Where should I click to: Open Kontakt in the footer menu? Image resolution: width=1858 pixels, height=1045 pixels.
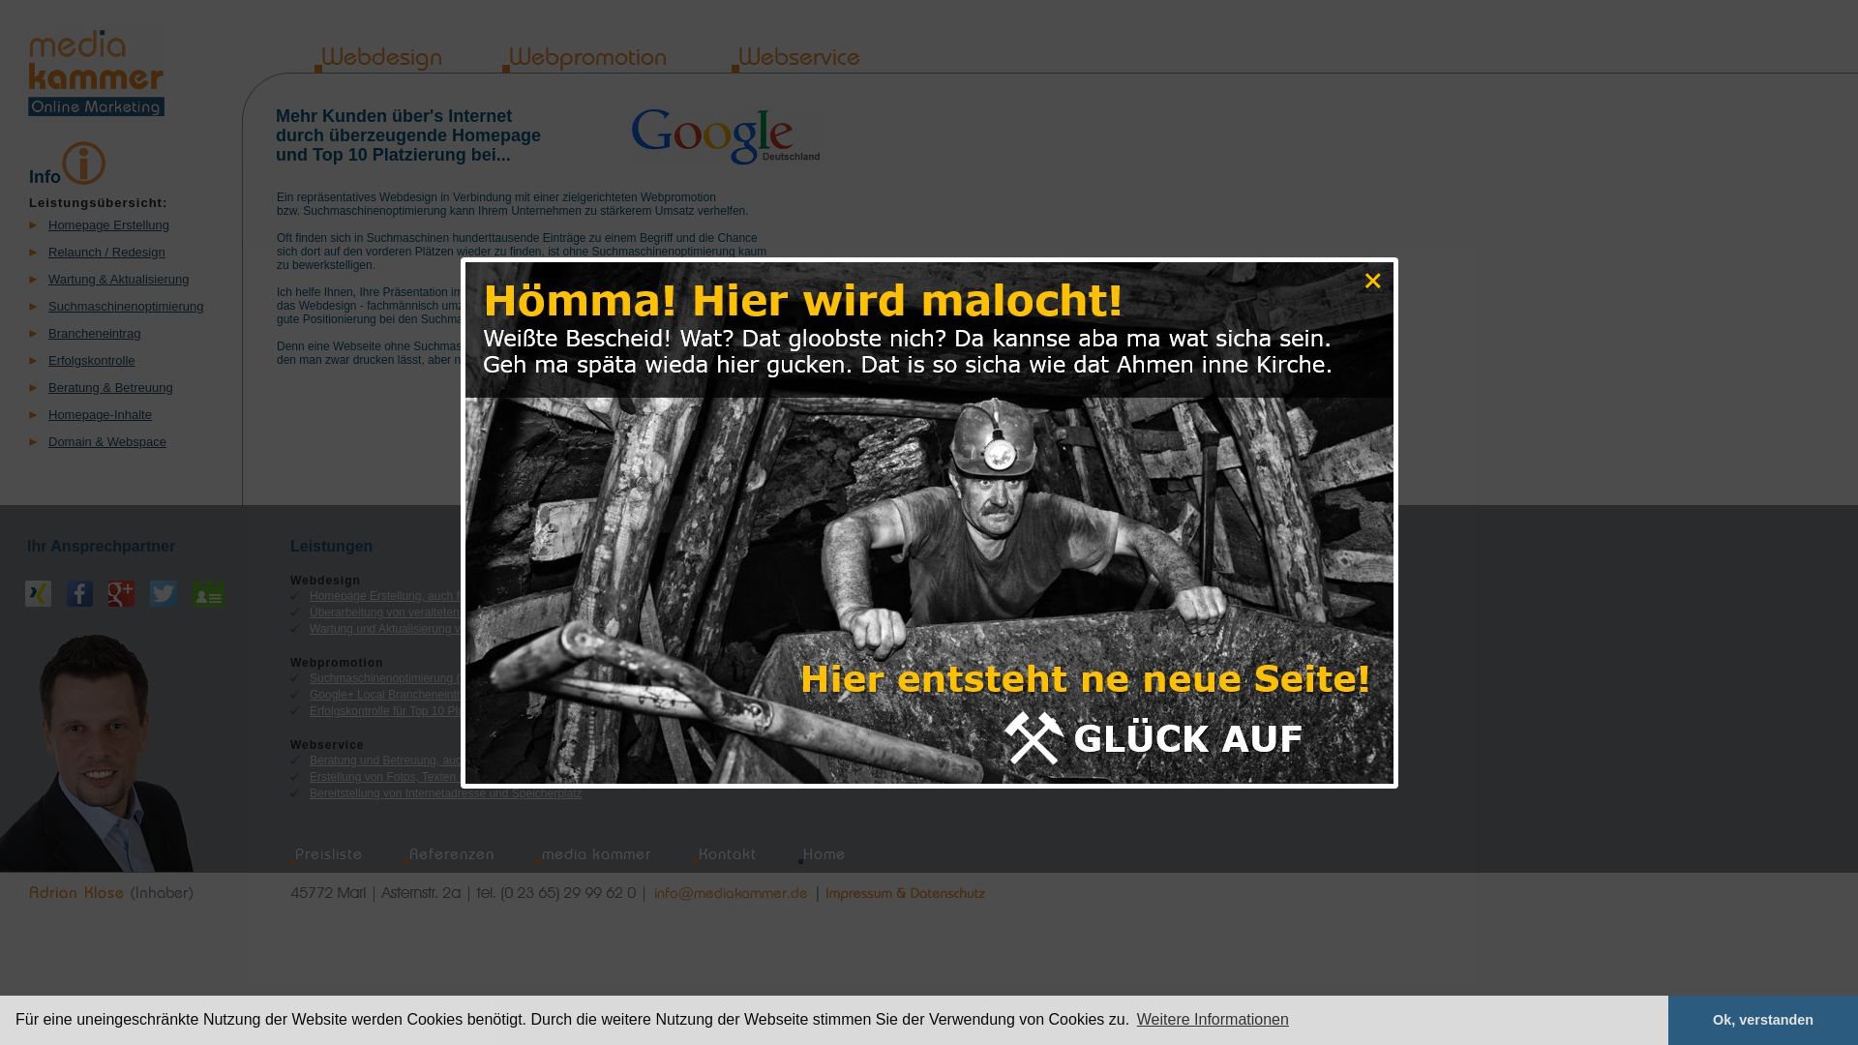pos(727,854)
